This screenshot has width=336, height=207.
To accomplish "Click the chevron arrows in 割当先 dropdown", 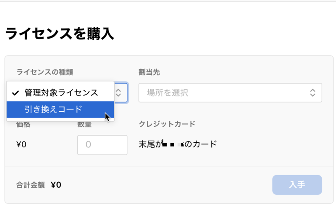I will [x=312, y=93].
